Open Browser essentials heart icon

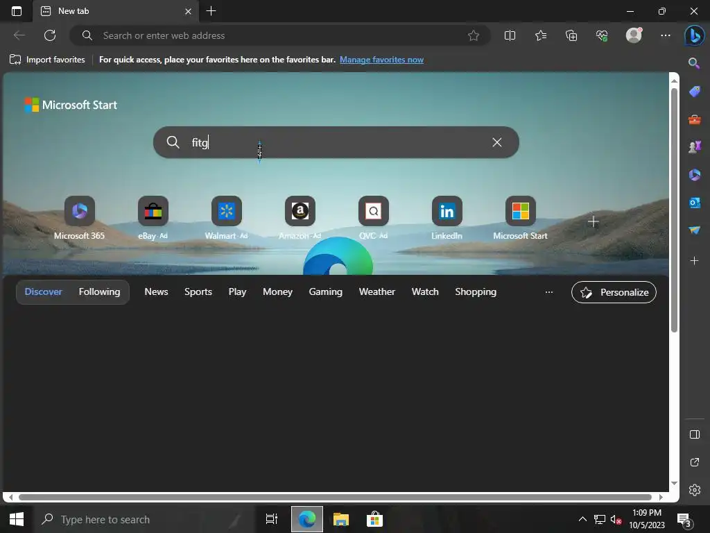[602, 35]
